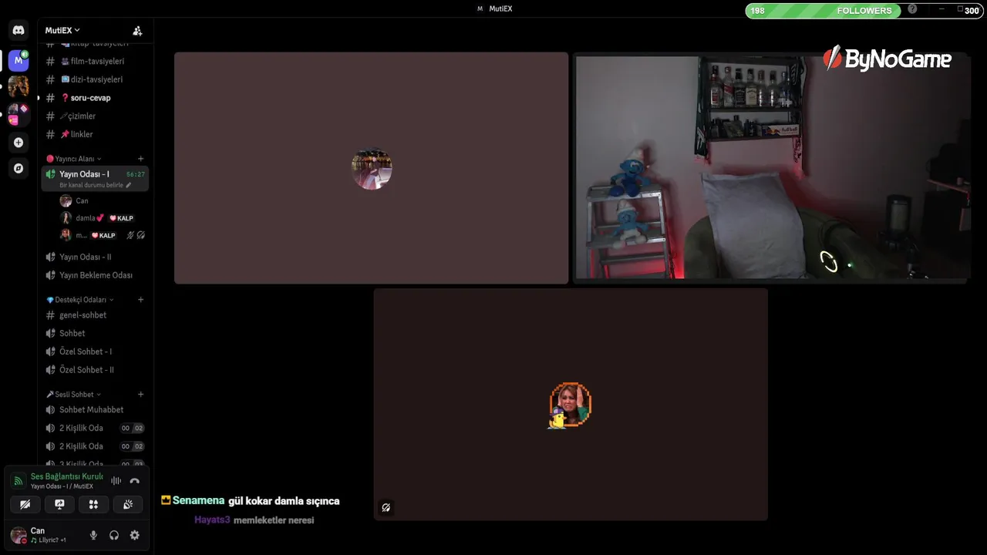Click the green connection signal icon
The width and height of the screenshot is (987, 555).
tap(18, 481)
